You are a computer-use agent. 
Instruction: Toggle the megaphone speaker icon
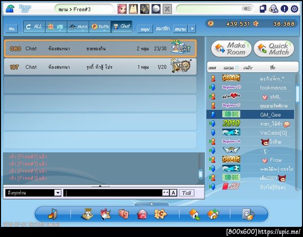point(246,9)
